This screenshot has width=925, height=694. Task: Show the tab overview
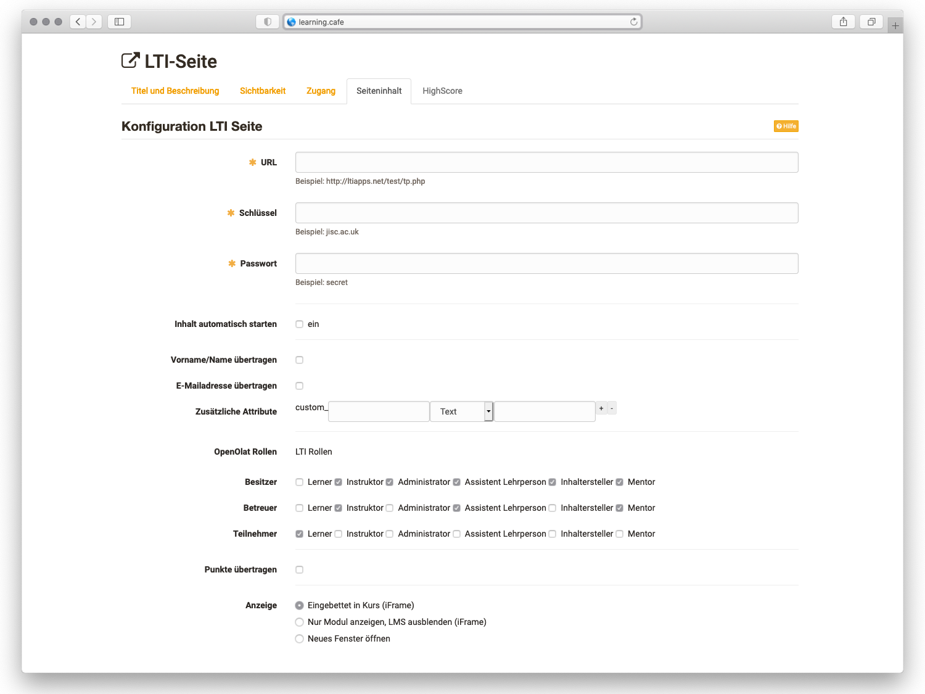coord(871,22)
